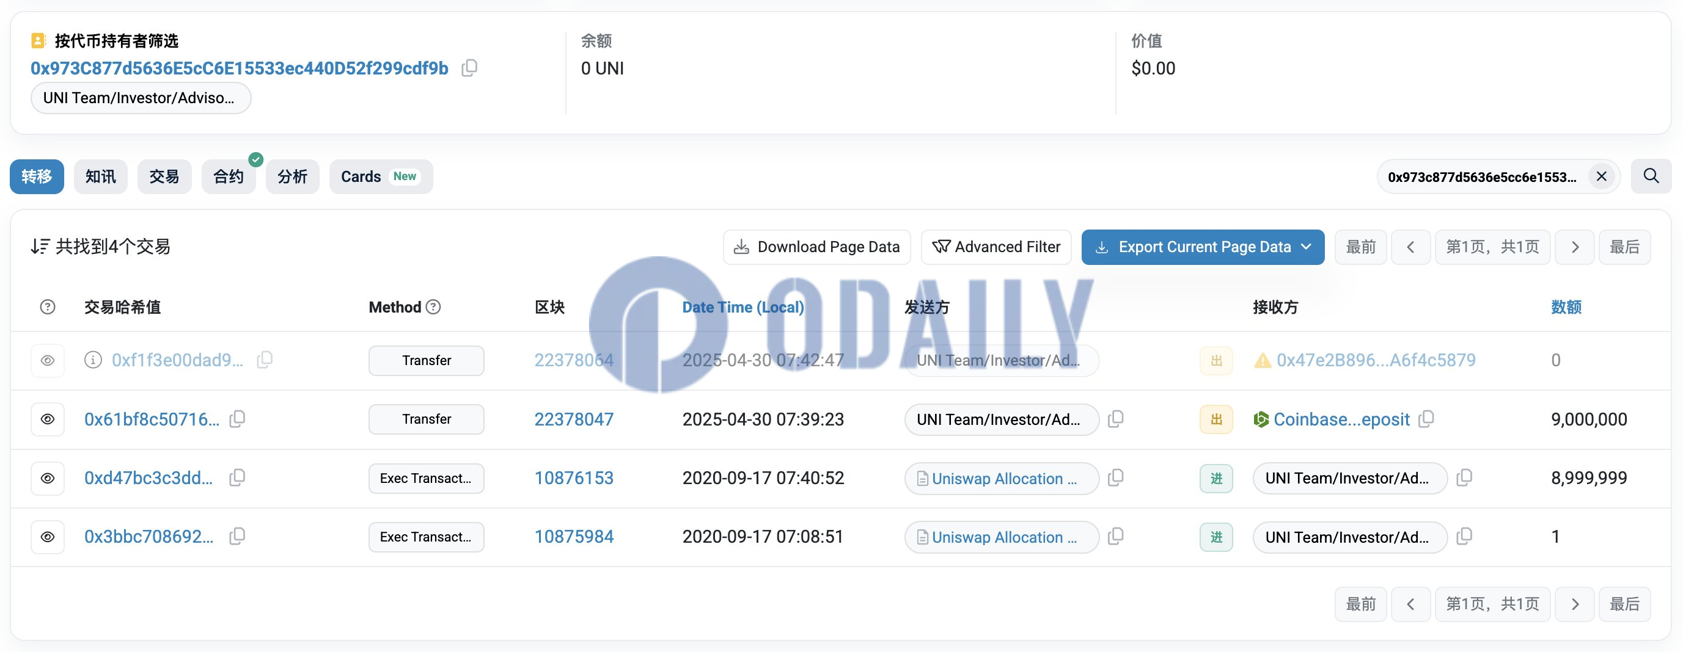Open the 分析 tab
The image size is (1683, 652).
(293, 176)
